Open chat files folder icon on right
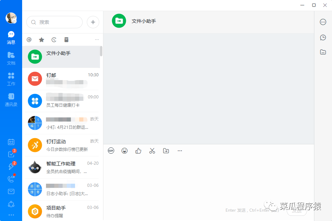The image size is (332, 221). point(323,52)
